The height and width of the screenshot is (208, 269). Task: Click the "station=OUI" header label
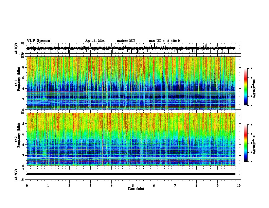coord(126,41)
